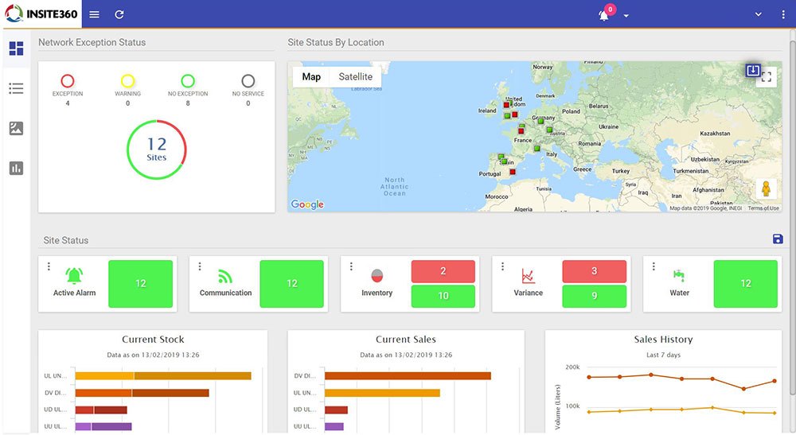Open the Variance card options menu
Image resolution: width=796 pixels, height=435 pixels.
502,266
